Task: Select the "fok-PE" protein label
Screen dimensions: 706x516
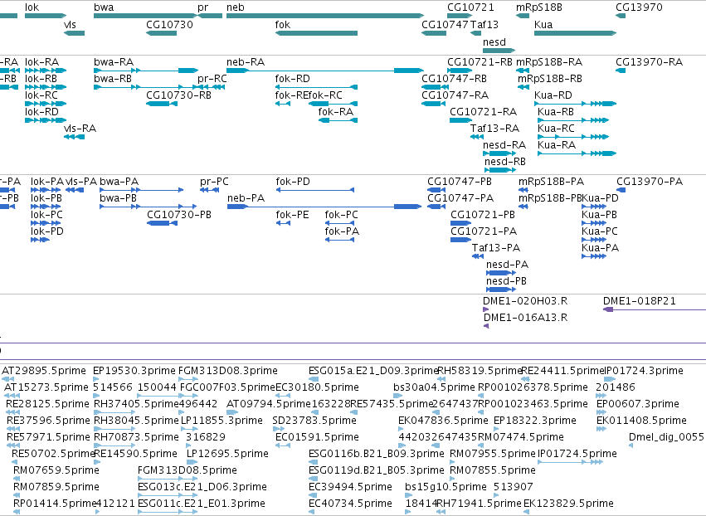Action: pos(293,215)
